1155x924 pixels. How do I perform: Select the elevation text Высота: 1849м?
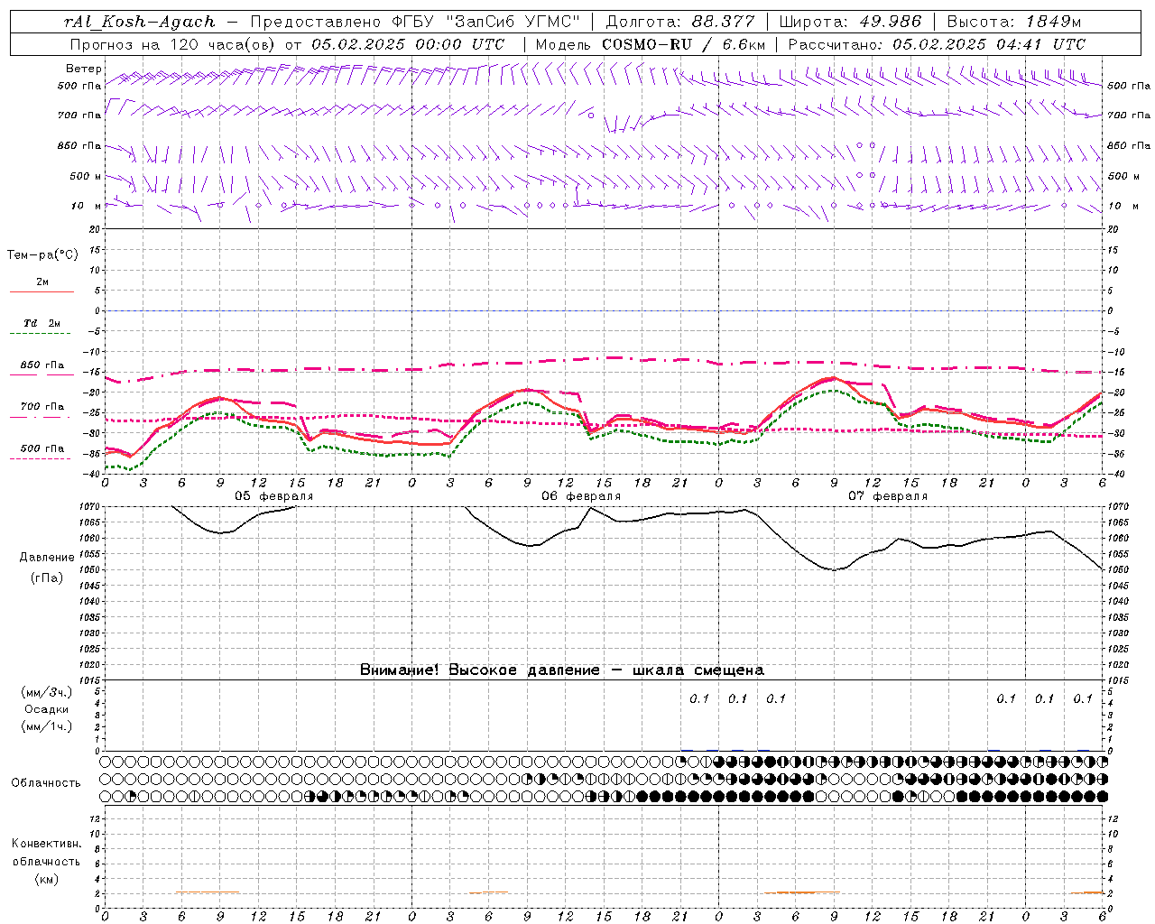coord(1014,22)
